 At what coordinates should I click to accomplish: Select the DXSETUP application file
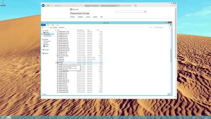tap(61, 63)
